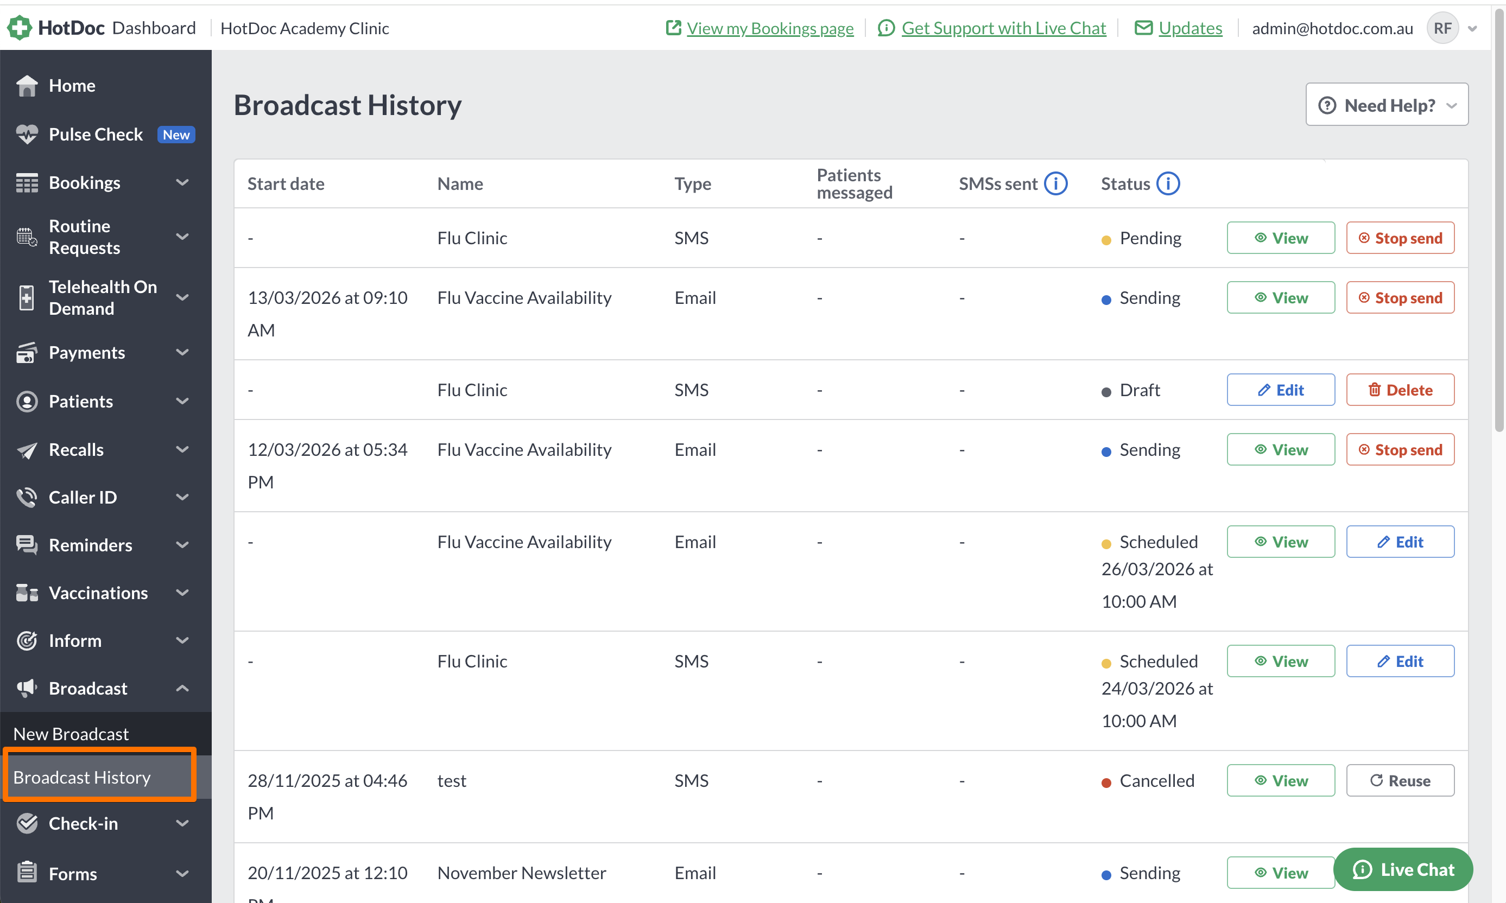Click Get Support with Live Chat link

[1004, 28]
